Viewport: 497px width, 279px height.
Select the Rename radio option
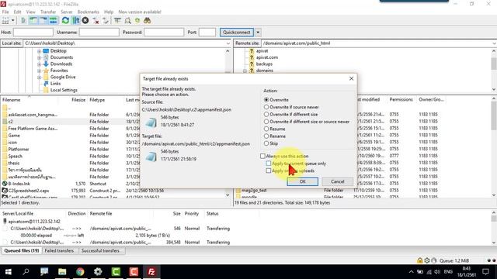pyautogui.click(x=266, y=136)
